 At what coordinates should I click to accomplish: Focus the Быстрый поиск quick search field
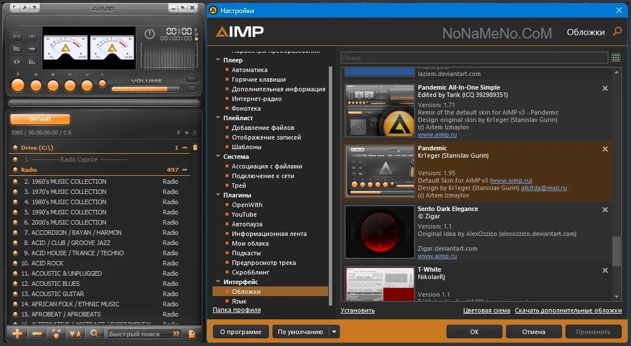pos(139,334)
